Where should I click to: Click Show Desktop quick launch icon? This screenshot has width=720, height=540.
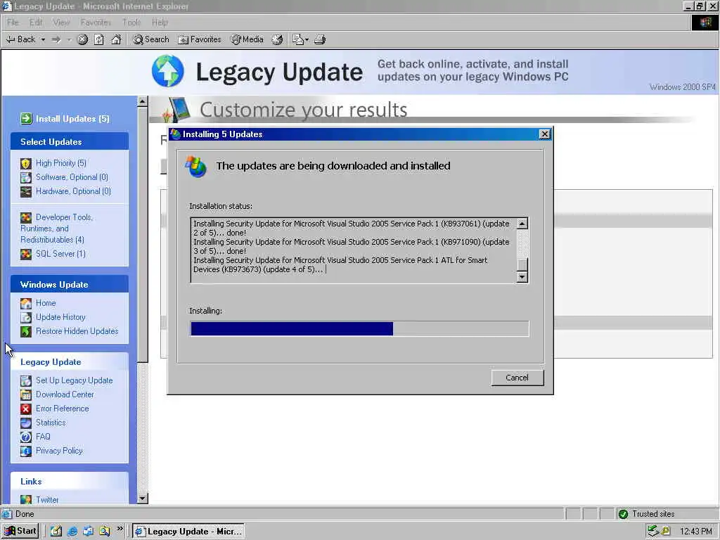point(56,532)
